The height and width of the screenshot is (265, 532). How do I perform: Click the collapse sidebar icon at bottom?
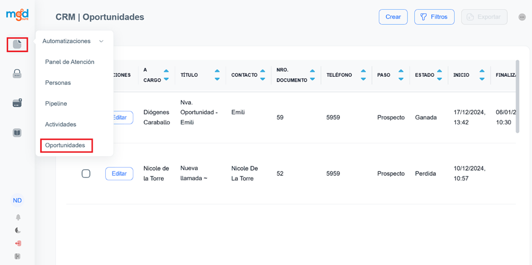[18, 256]
